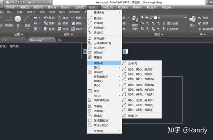Add new drawing tab with plus button
This screenshot has width=213, height=140.
pos(60,40)
